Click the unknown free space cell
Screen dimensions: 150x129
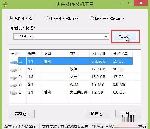[100, 61]
